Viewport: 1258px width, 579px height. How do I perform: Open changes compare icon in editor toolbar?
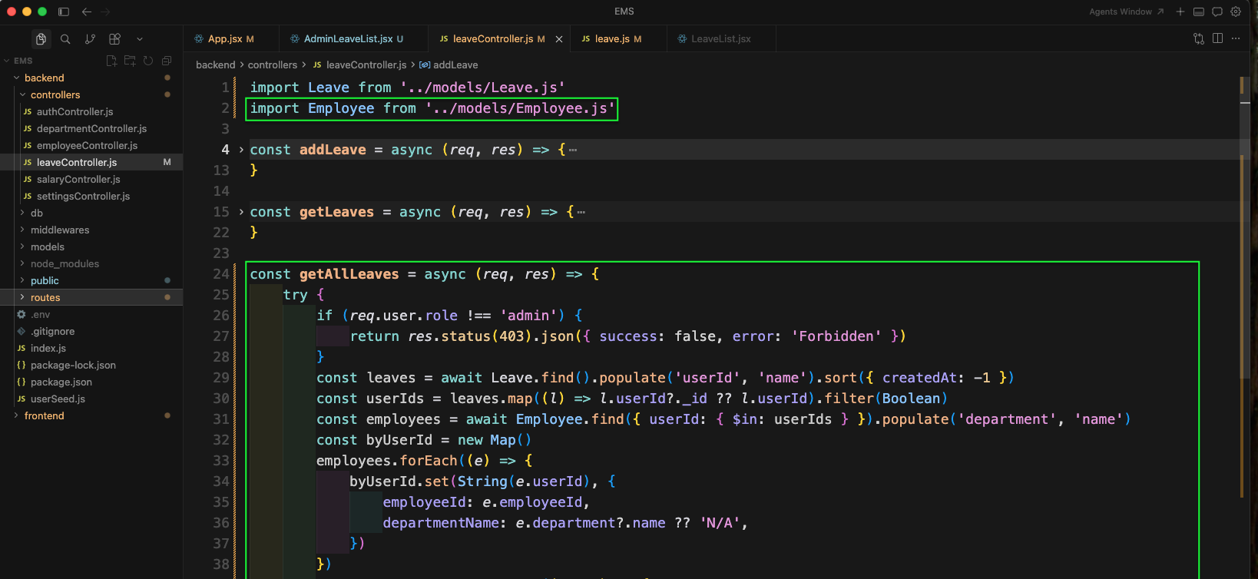1199,38
